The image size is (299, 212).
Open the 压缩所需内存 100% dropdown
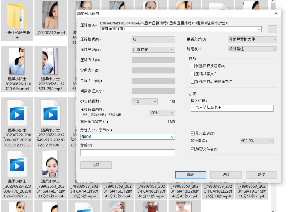(x=162, y=113)
